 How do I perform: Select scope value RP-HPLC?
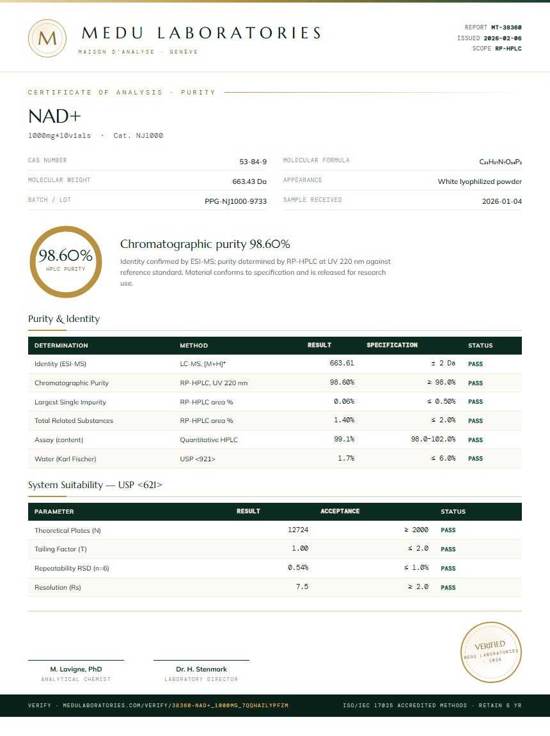coord(508,49)
